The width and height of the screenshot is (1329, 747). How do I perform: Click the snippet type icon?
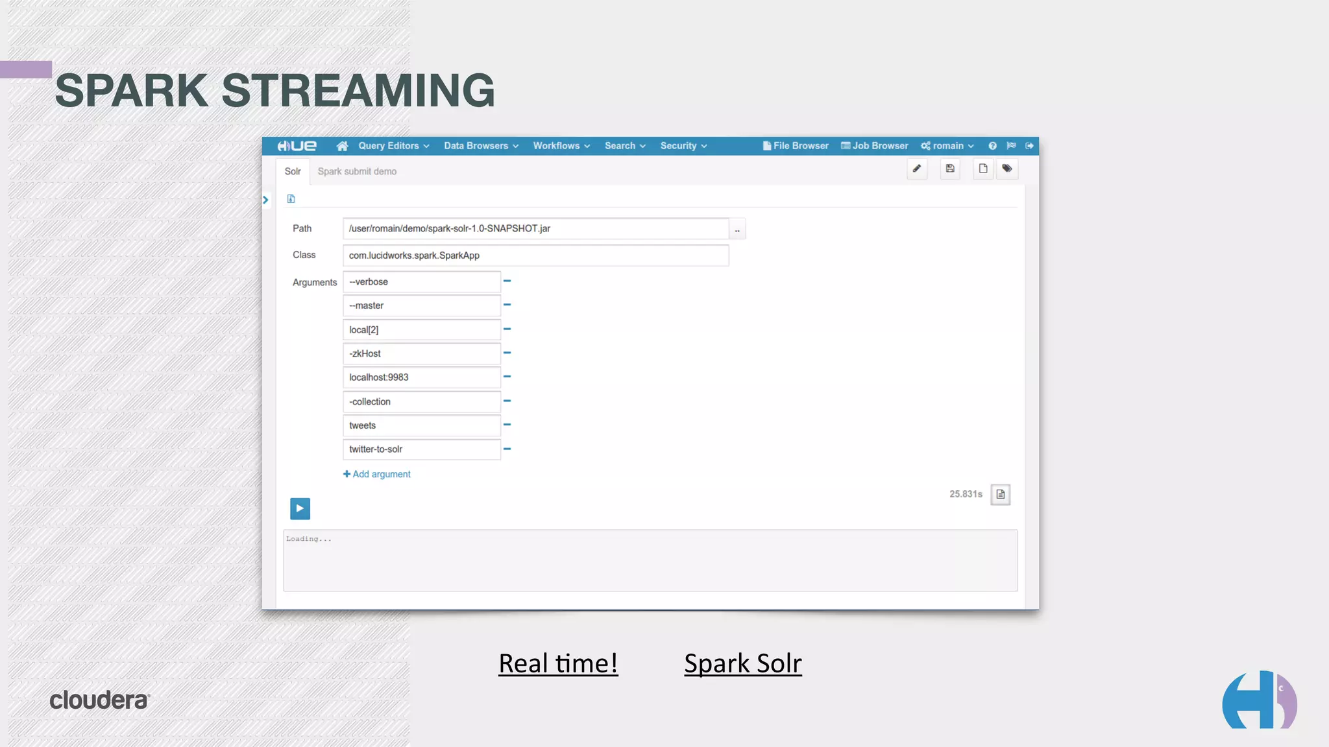(x=291, y=199)
